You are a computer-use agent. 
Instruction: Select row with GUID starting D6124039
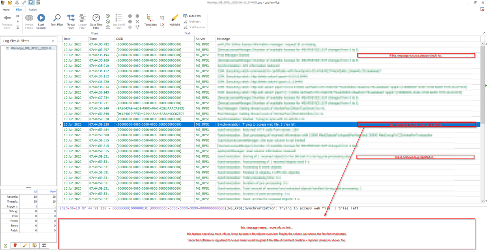click(271, 113)
